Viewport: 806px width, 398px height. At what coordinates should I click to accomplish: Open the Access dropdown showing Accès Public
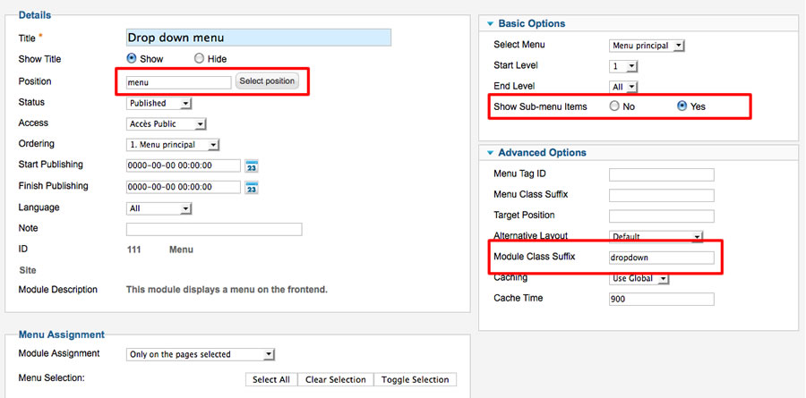point(166,123)
